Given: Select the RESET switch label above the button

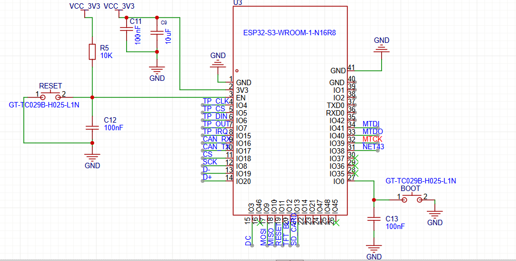Looking at the screenshot, I should (51, 86).
